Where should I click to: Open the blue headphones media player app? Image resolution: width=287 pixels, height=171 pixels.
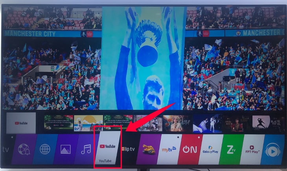(x=273, y=149)
